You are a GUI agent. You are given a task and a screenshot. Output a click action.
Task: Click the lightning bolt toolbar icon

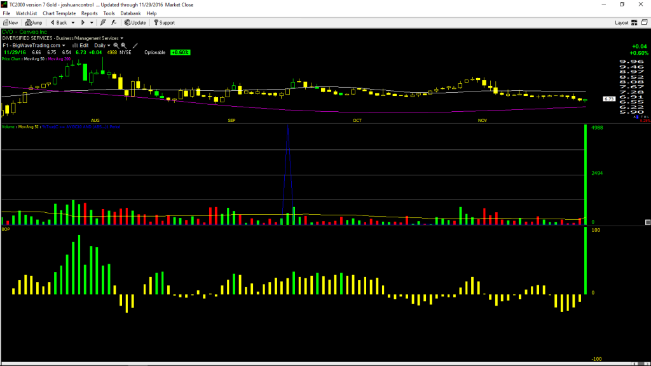pos(104,23)
